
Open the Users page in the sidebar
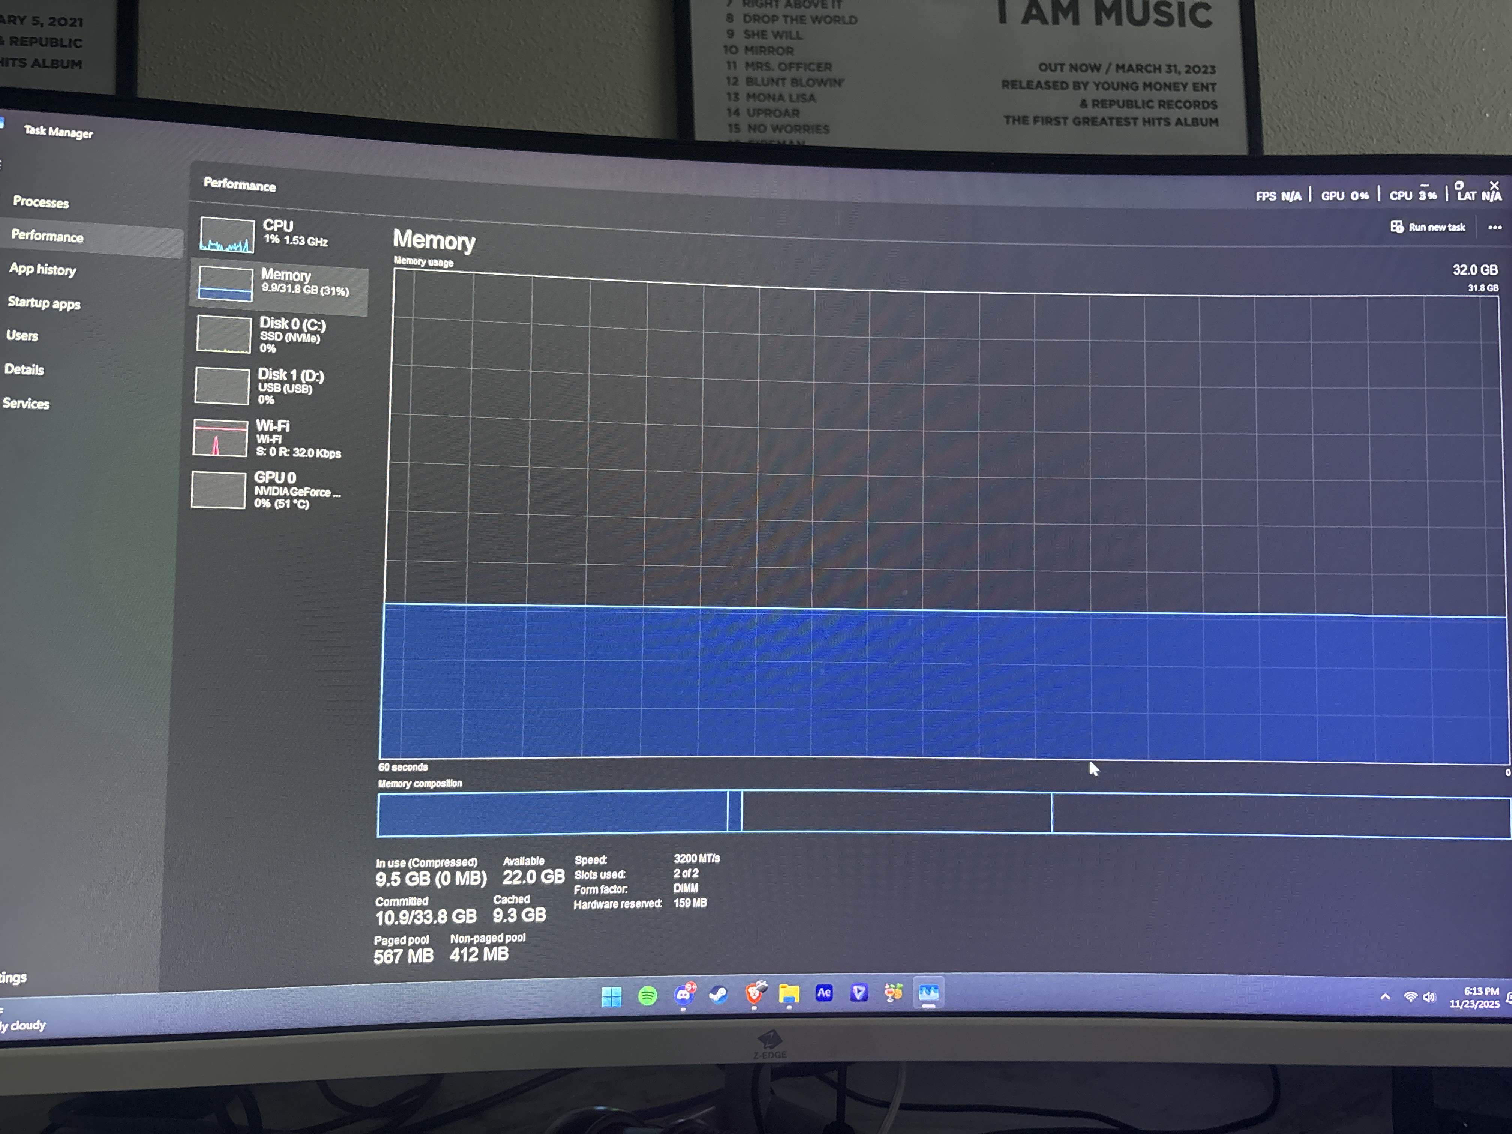tap(22, 336)
